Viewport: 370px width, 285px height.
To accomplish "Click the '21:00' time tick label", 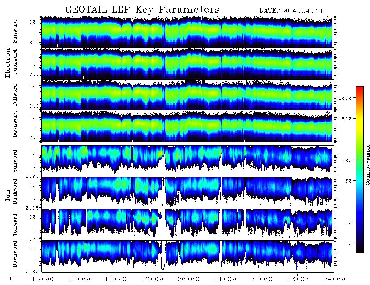I will click(225, 279).
